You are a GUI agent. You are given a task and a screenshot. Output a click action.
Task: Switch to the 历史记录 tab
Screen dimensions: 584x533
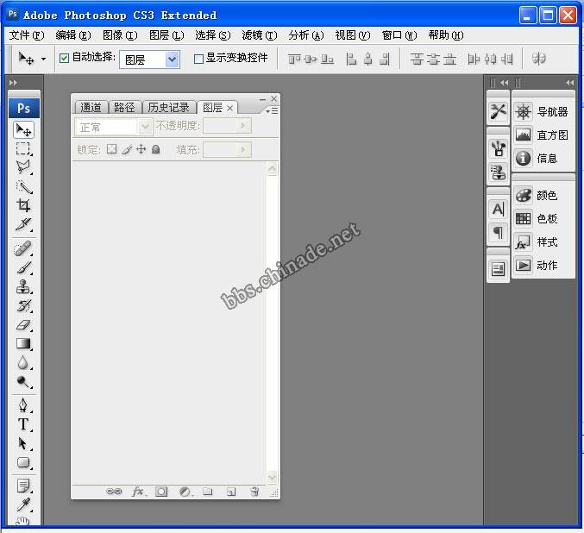click(169, 108)
